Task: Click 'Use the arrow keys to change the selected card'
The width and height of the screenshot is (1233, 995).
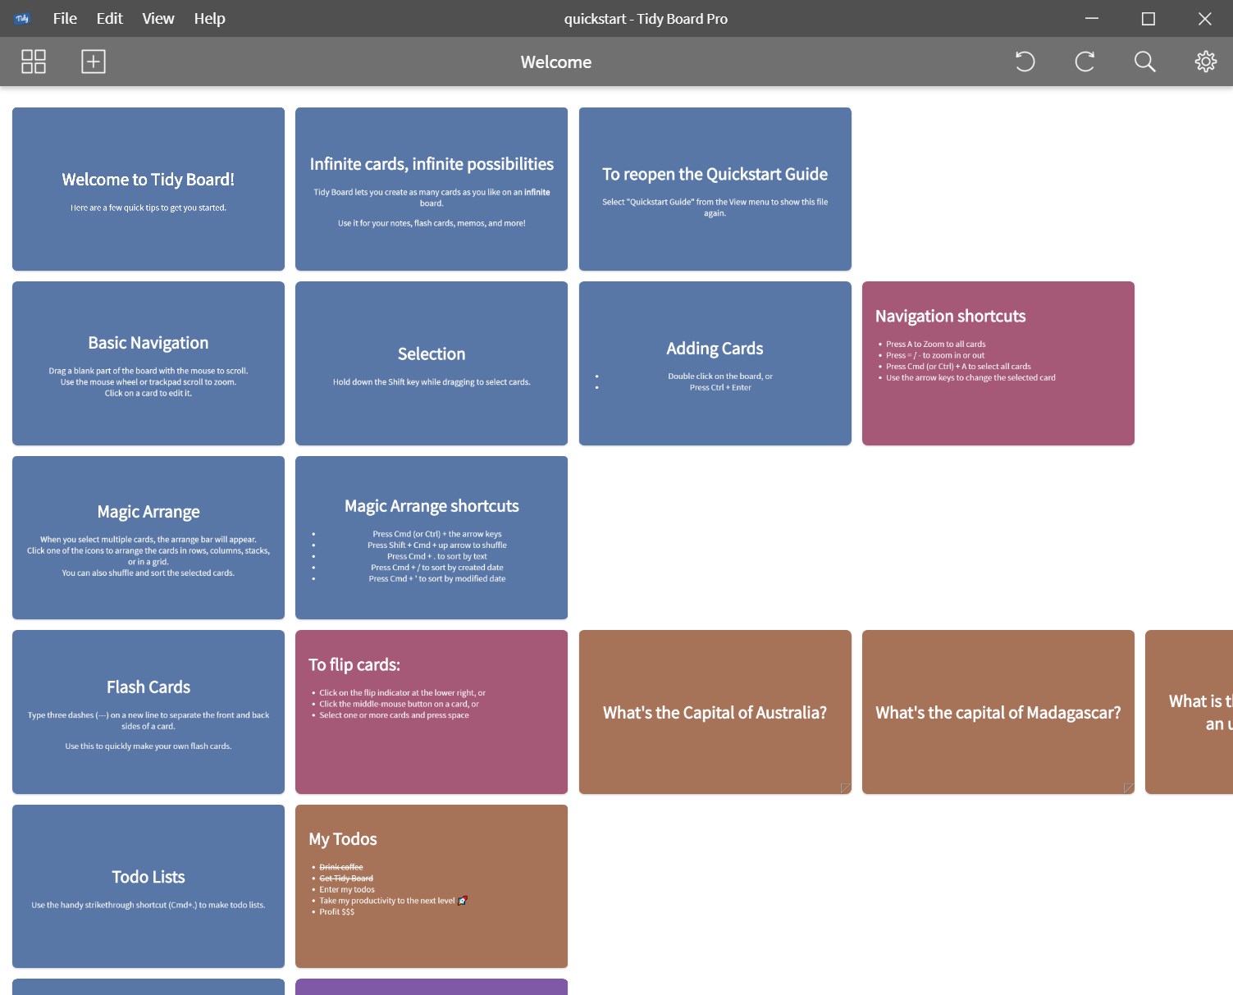Action: pos(970,378)
